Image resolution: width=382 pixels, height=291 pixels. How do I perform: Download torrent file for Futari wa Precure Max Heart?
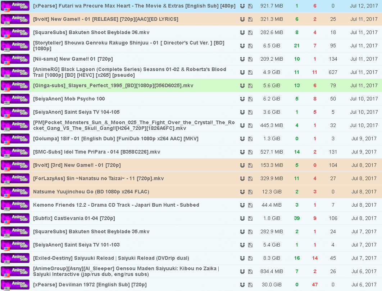[250, 6]
